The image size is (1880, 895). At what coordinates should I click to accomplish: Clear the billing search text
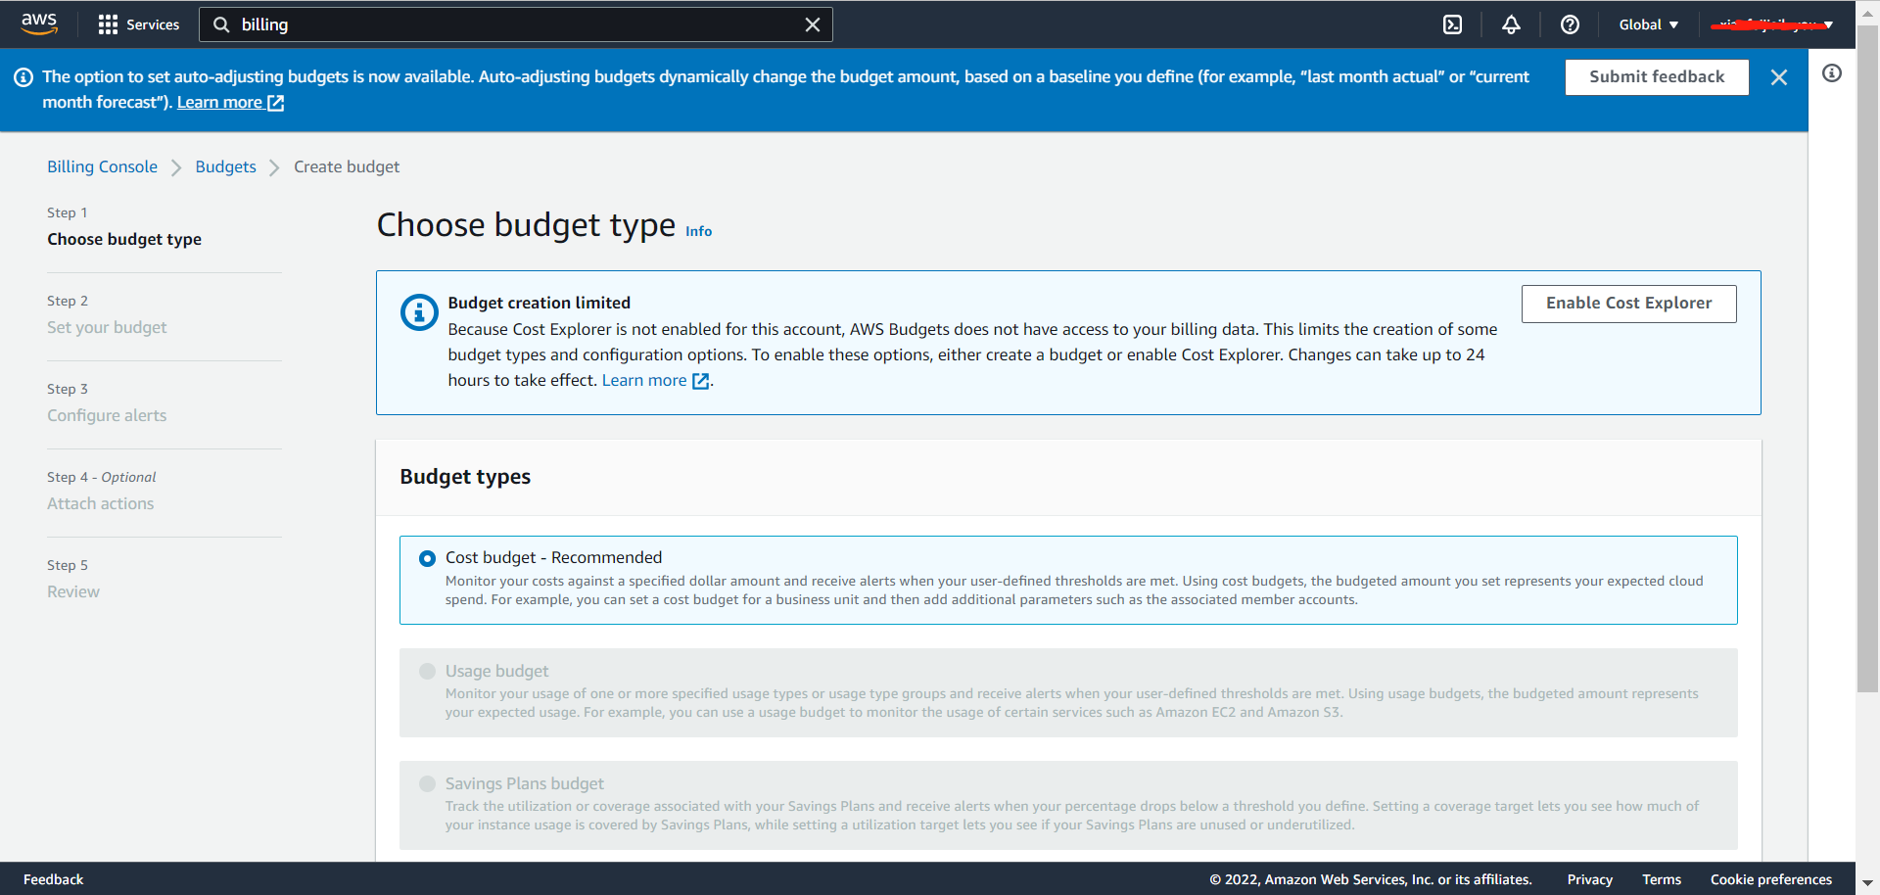pos(813,24)
